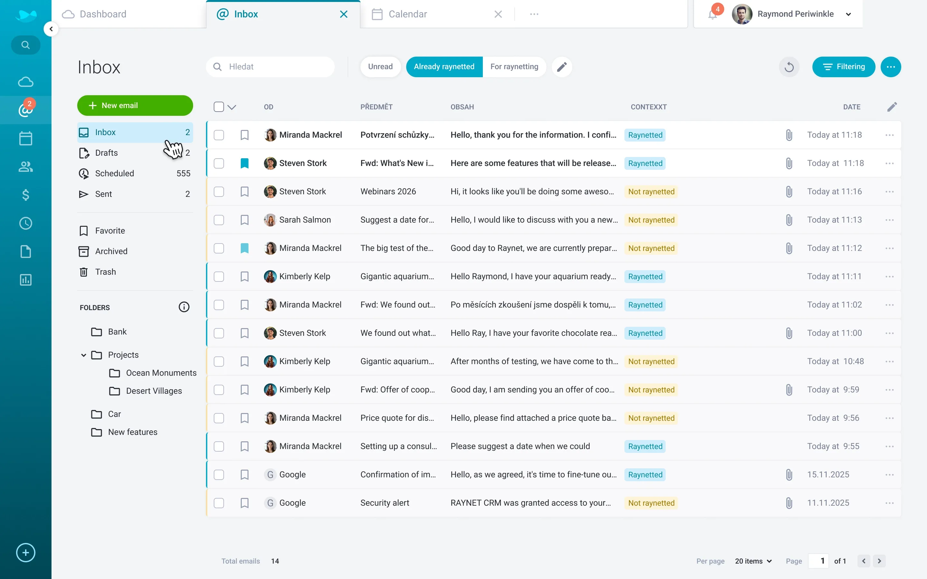The width and height of the screenshot is (927, 579).
Task: Click the pencil icon to edit filters
Action: 562,67
